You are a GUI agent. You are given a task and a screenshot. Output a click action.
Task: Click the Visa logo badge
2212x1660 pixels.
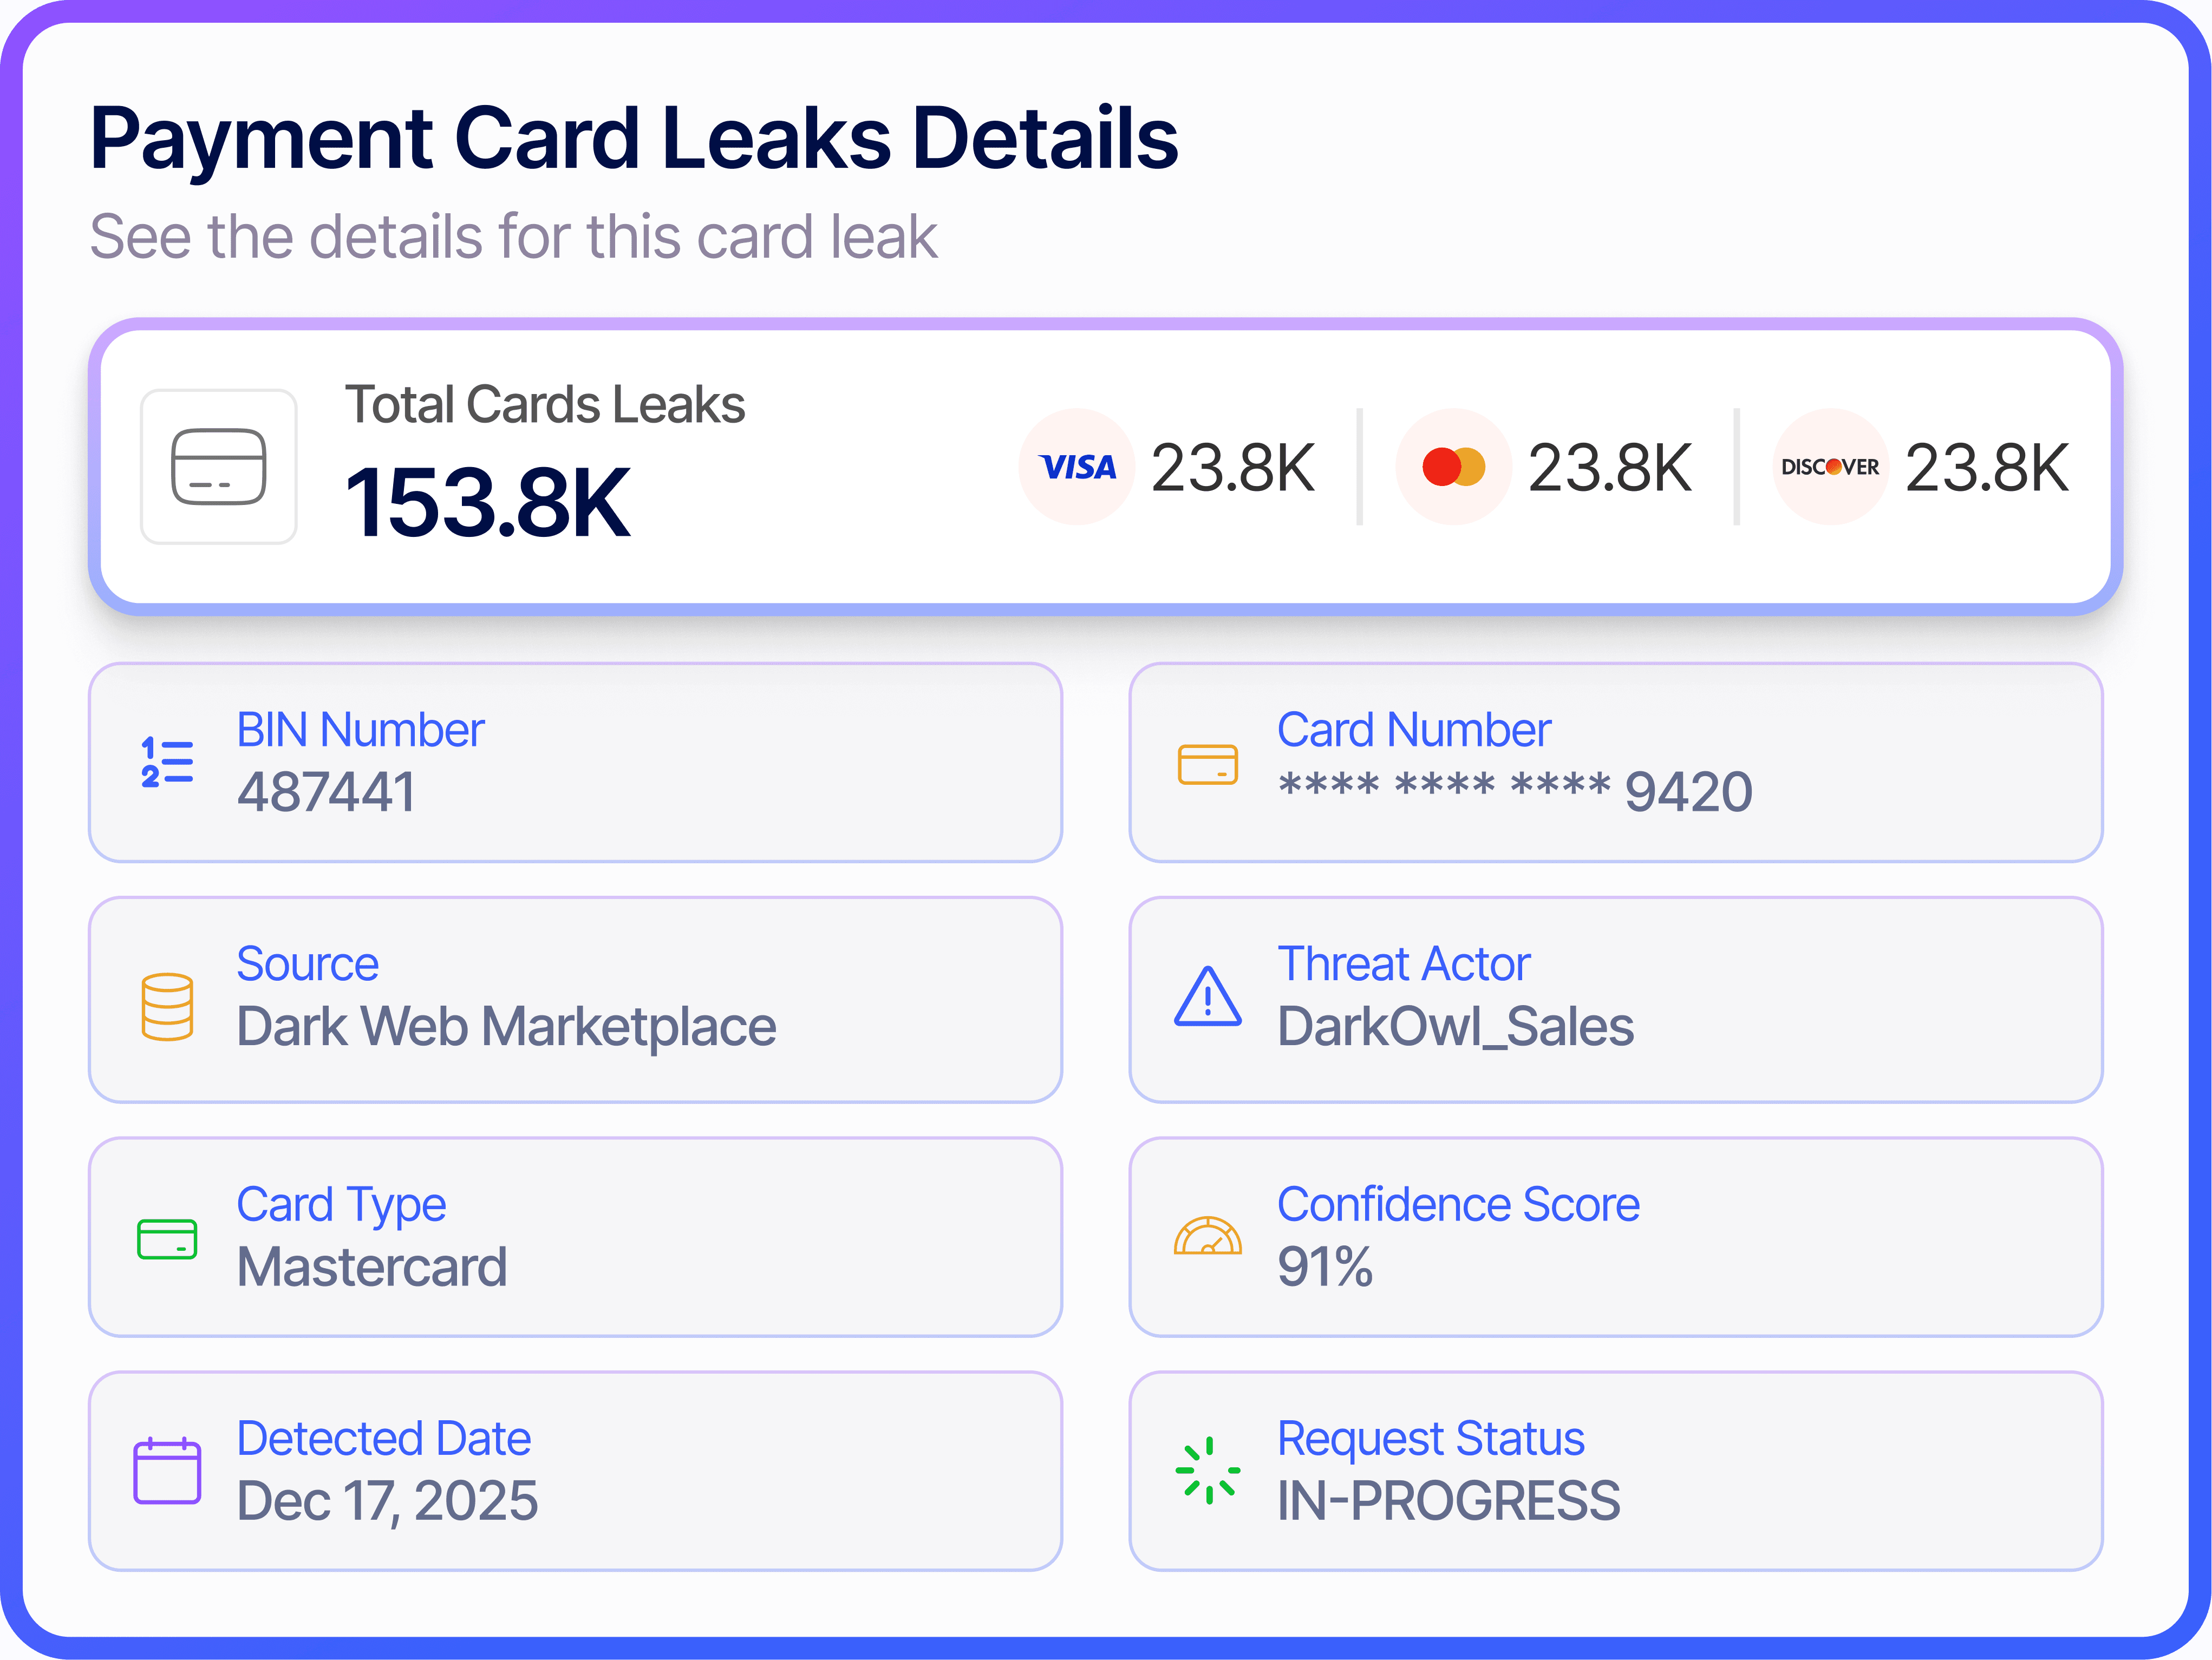click(1076, 467)
